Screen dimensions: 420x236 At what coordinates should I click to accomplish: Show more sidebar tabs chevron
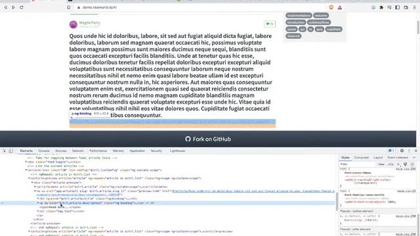[x=414, y=157]
